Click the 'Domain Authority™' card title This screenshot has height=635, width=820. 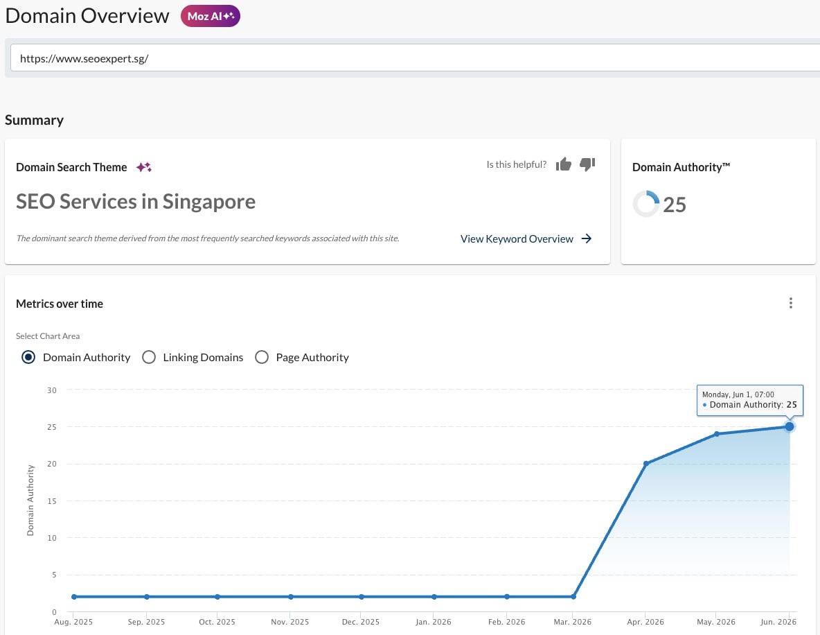point(681,167)
